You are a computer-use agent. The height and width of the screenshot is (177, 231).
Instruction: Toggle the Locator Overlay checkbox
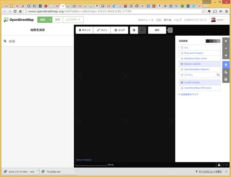182,82
